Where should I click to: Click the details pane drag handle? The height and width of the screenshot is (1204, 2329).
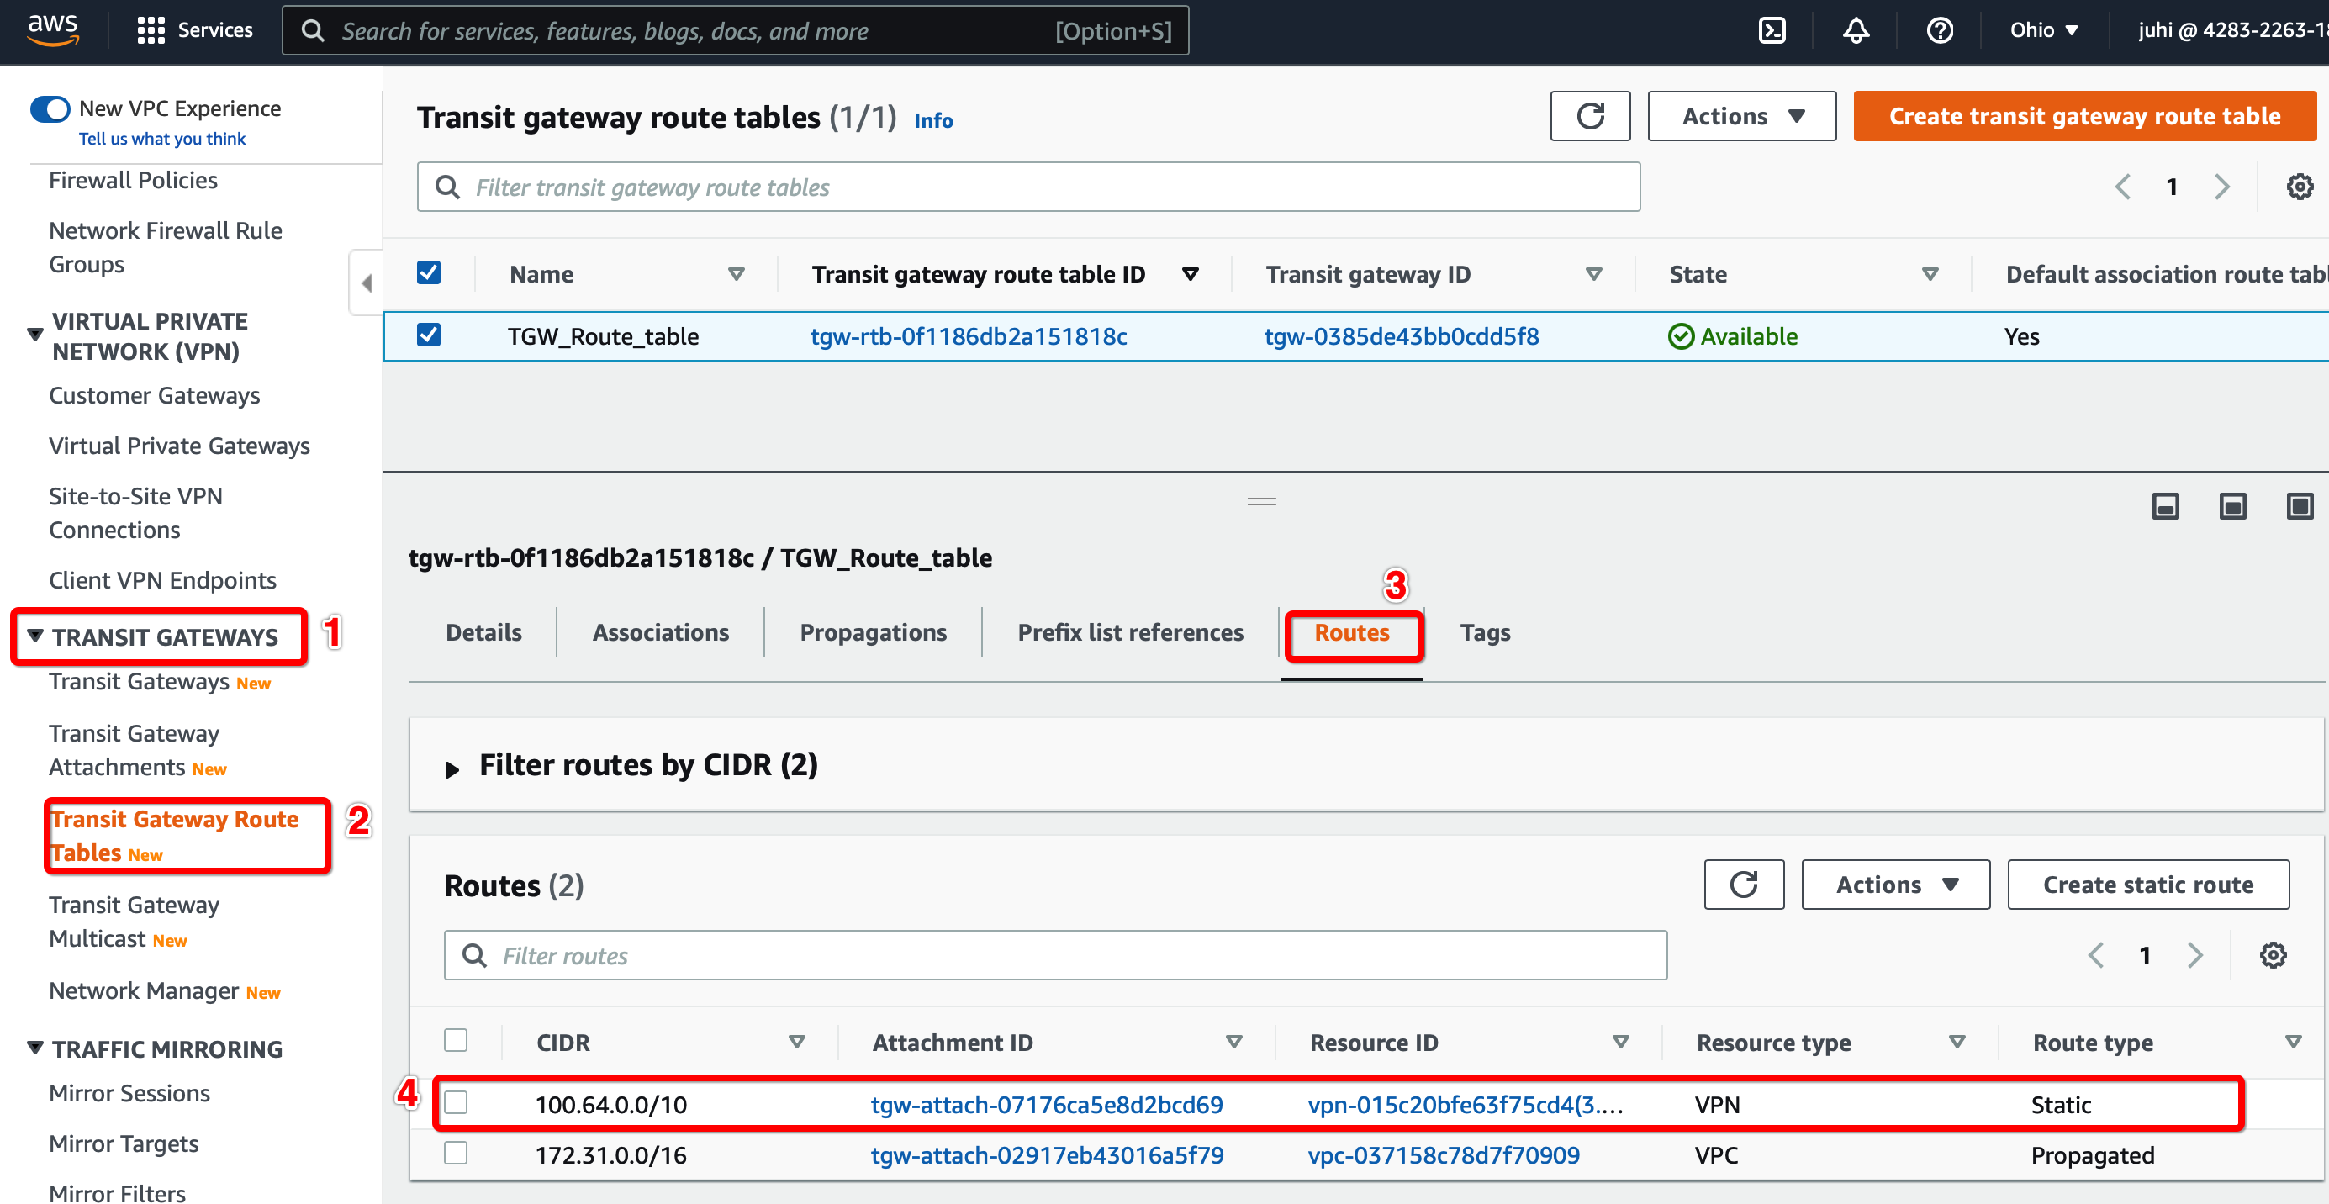[x=1261, y=502]
